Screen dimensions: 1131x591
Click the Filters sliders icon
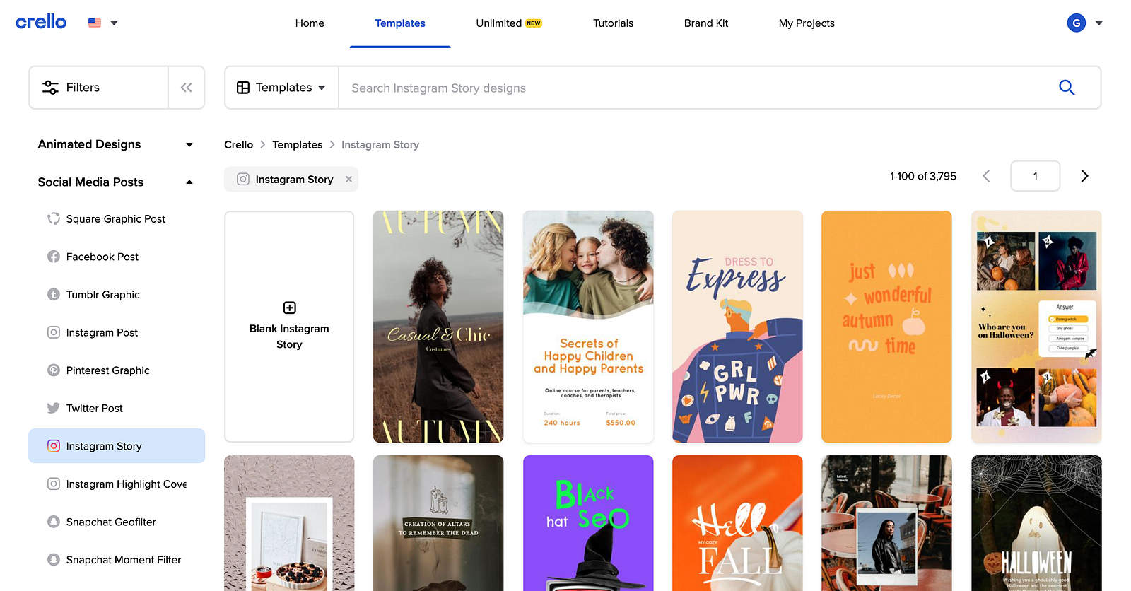(50, 88)
